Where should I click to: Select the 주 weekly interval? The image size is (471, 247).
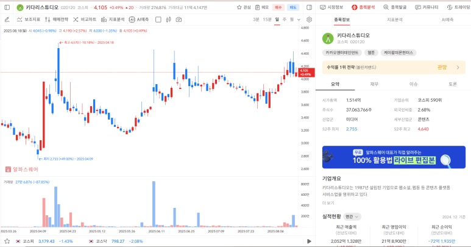click(285, 20)
